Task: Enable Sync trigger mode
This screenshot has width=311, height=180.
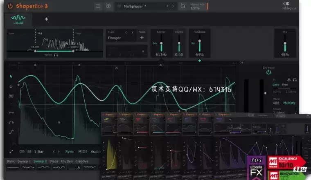Action: coord(70,152)
